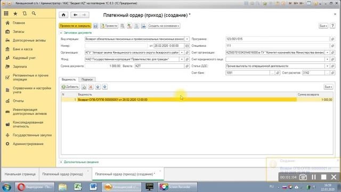
Task: Open the Еще menu beside the help button
Action: point(323,26)
